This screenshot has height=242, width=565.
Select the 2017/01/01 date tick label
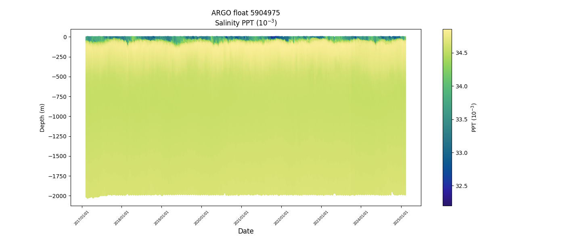pos(82,218)
